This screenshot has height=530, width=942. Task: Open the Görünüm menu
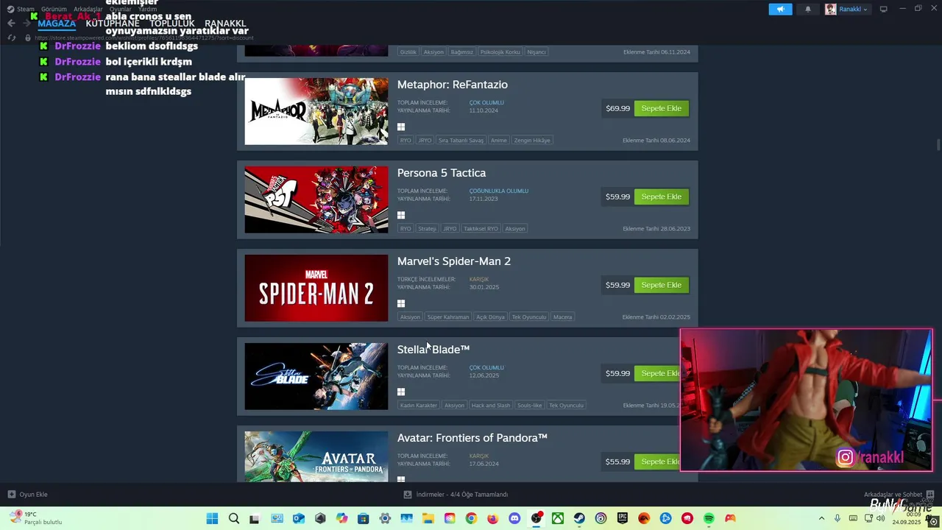pyautogui.click(x=54, y=10)
